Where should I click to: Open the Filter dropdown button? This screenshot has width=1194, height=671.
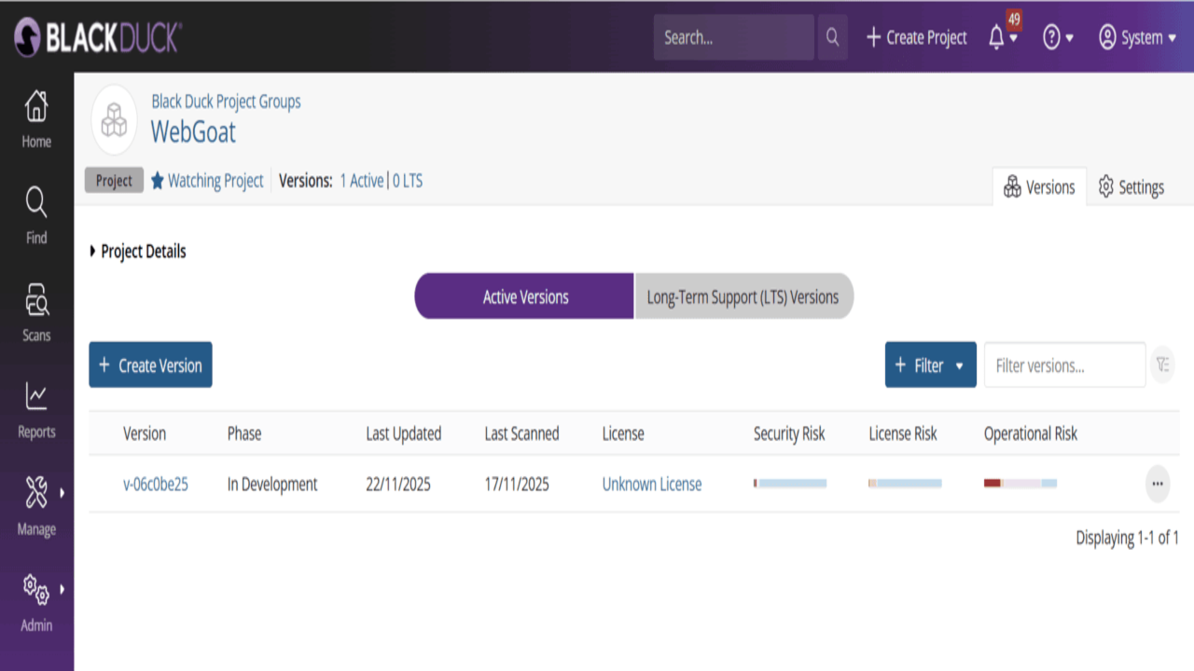coord(930,365)
